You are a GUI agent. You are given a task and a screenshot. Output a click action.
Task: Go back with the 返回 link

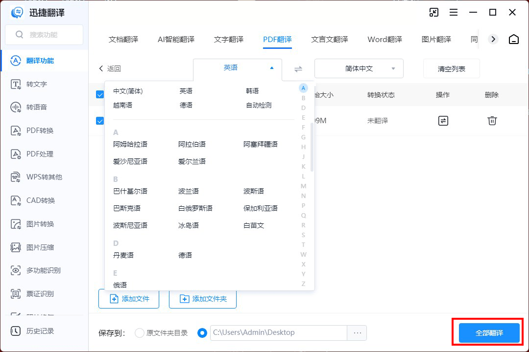pos(110,69)
